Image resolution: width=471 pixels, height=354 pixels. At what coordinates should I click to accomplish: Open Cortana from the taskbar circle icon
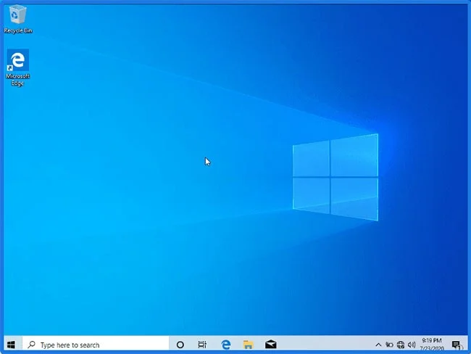(x=180, y=345)
